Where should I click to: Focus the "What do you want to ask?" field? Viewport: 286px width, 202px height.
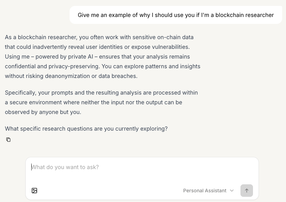(x=139, y=167)
